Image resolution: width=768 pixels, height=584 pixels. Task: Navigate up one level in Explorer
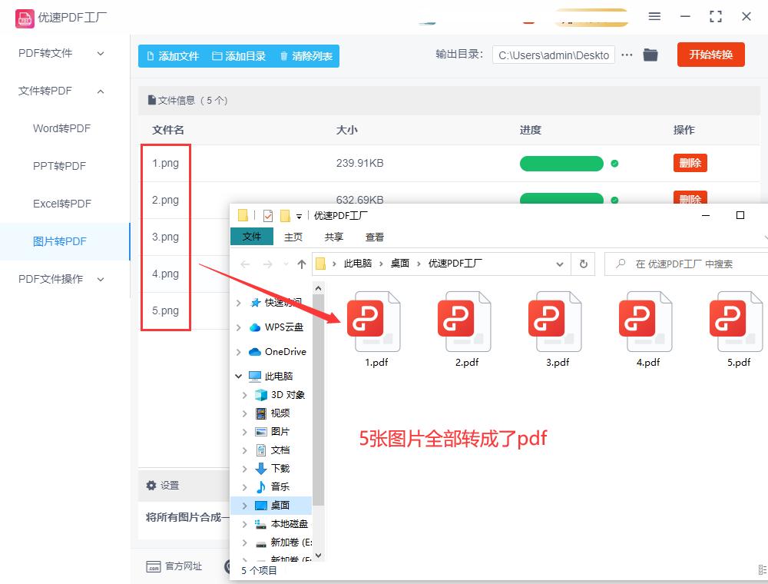pyautogui.click(x=302, y=263)
